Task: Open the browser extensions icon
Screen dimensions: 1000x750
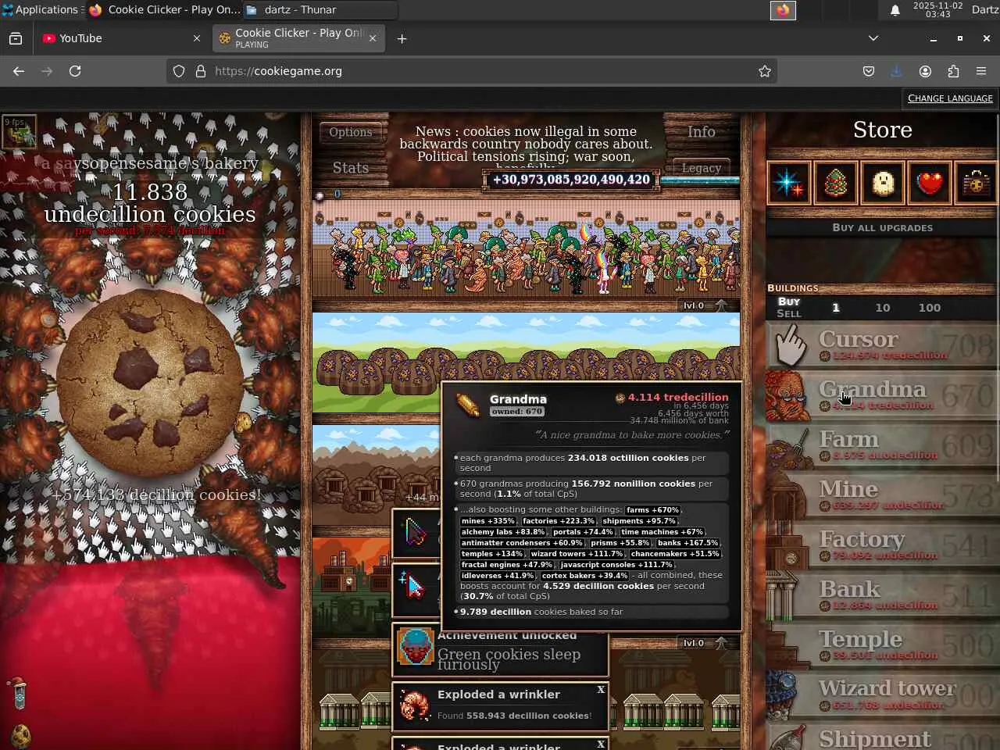Action: point(953,71)
